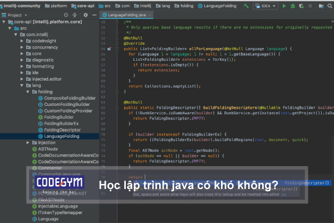Expand the codeInsight folder
Image resolution: width=334 pixels, height=223 pixels.
click(22, 41)
